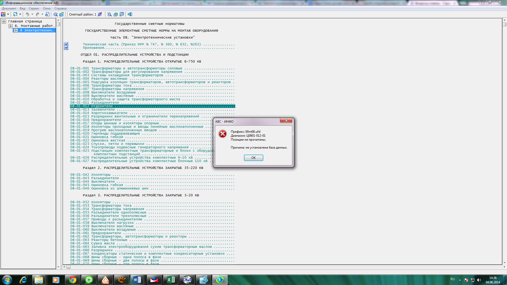Screen dimensions: 507x285
Task: Open the Документ menu
Action: tap(9, 8)
